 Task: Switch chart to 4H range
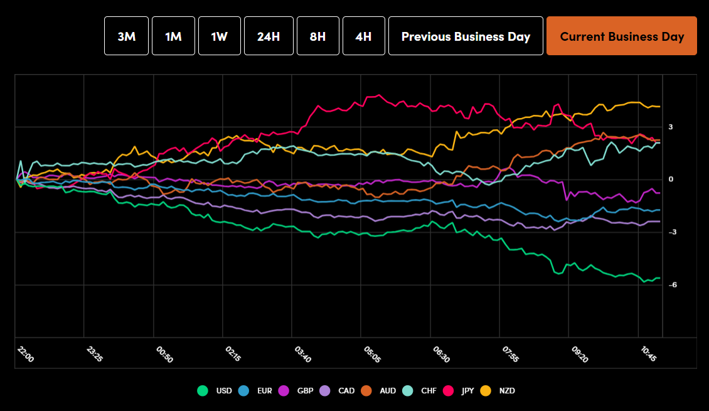click(x=363, y=36)
